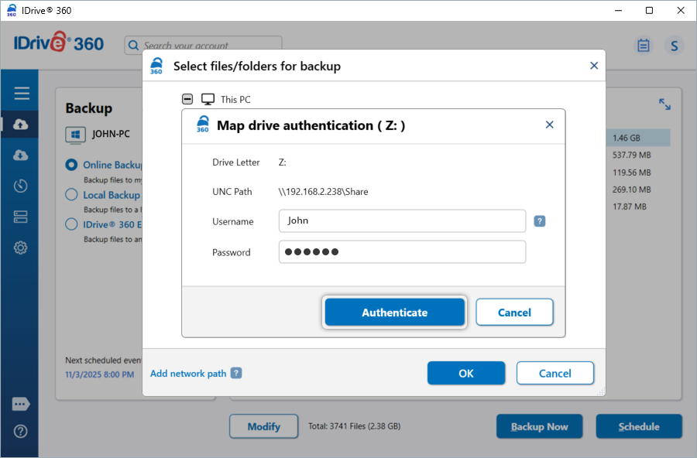
Task: Open the hamburger menu in the sidebar
Action: pos(22,94)
